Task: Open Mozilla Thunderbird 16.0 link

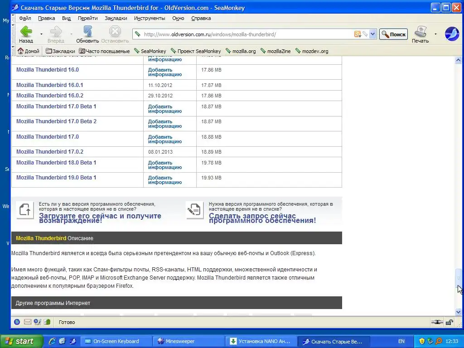Action: point(47,70)
